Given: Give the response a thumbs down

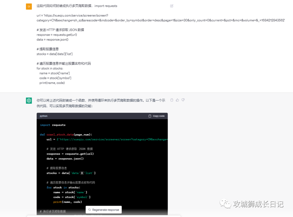Looking at the screenshot, I should [x=183, y=100].
